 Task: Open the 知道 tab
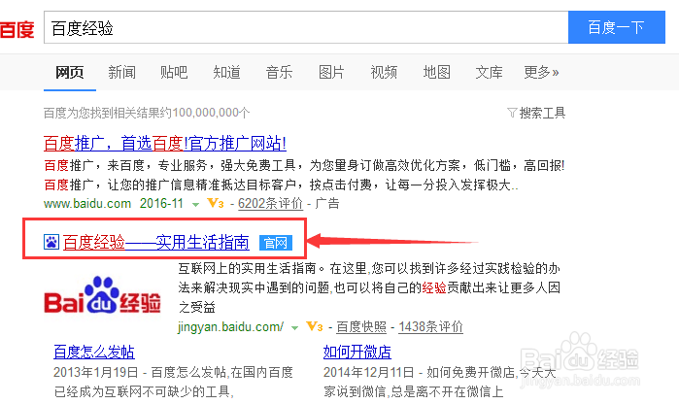click(226, 72)
